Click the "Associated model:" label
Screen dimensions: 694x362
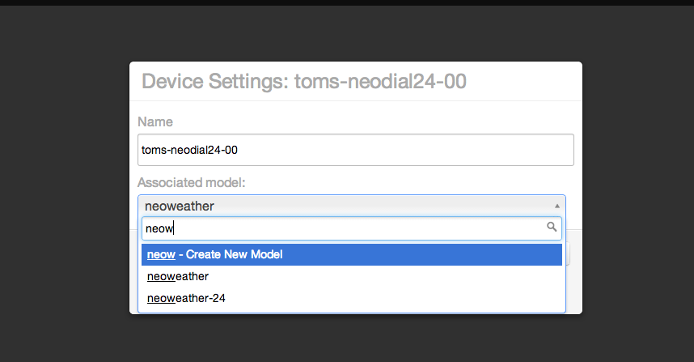(191, 183)
